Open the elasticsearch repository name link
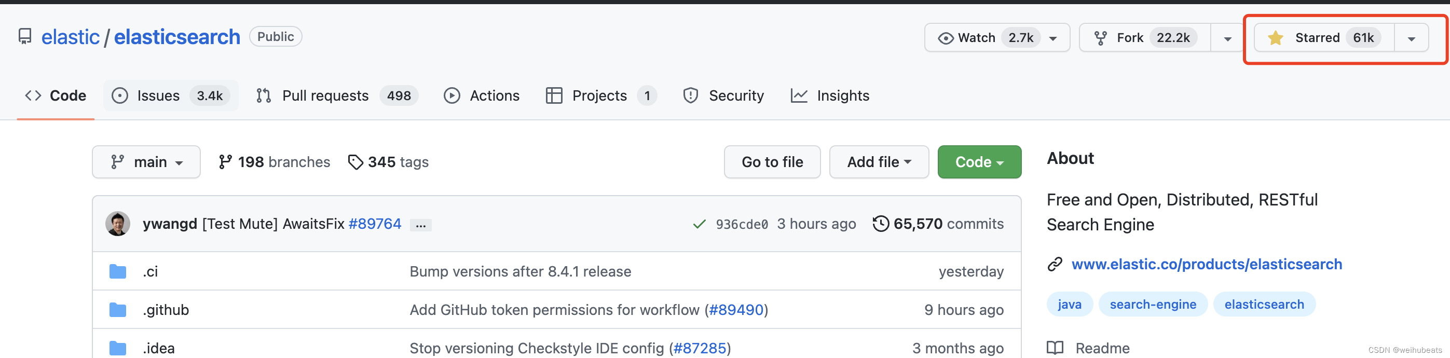 177,37
